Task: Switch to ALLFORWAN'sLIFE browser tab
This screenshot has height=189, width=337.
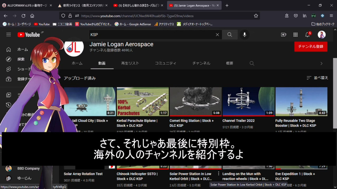Action: (x=27, y=5)
